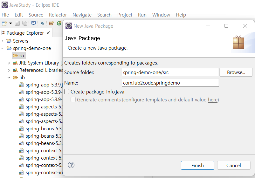Click the New wizard toolbar icon

[x=4, y=24]
